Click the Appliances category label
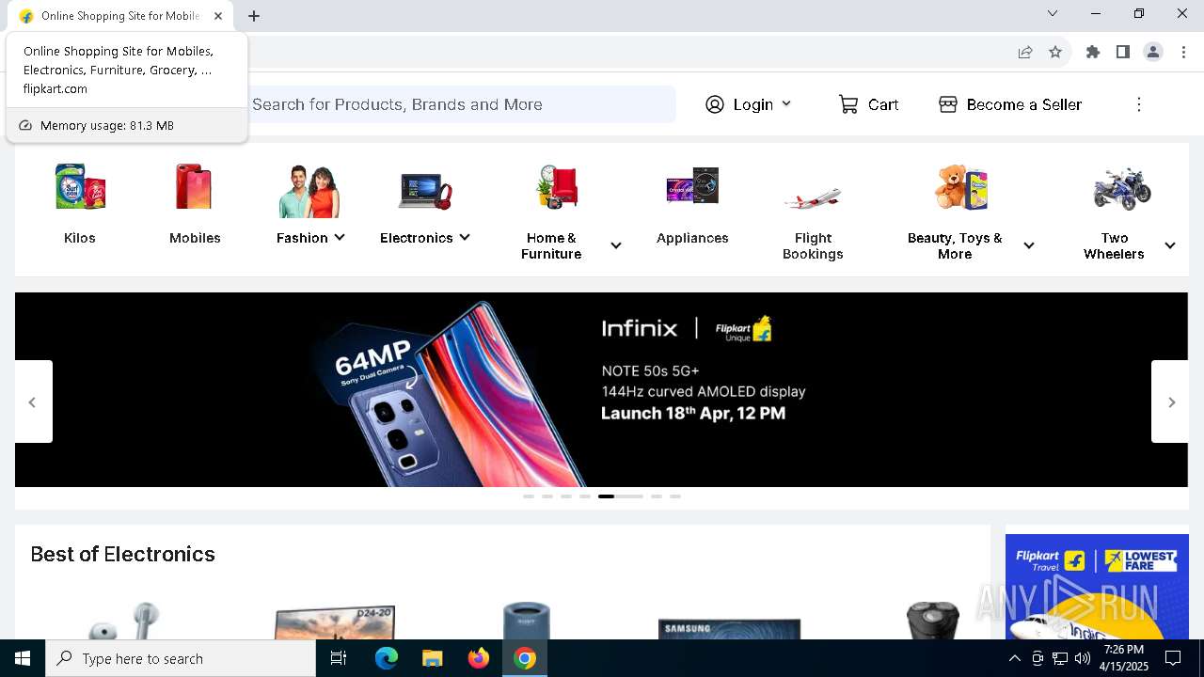This screenshot has width=1204, height=677. 692,238
